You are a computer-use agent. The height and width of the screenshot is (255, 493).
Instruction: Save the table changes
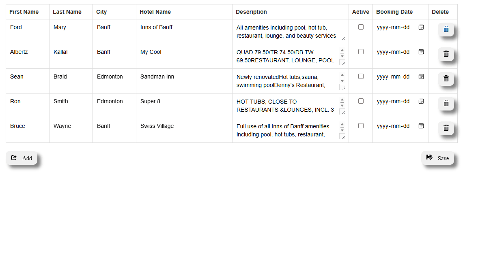click(438, 158)
